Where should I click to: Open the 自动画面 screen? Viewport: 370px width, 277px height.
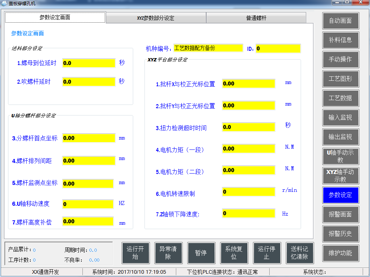(340, 21)
